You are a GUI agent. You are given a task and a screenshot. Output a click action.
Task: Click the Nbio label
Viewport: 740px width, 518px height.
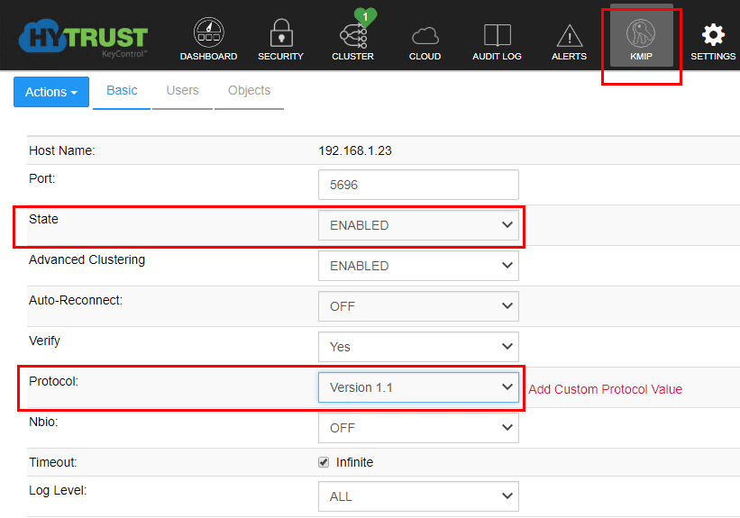pyautogui.click(x=43, y=422)
